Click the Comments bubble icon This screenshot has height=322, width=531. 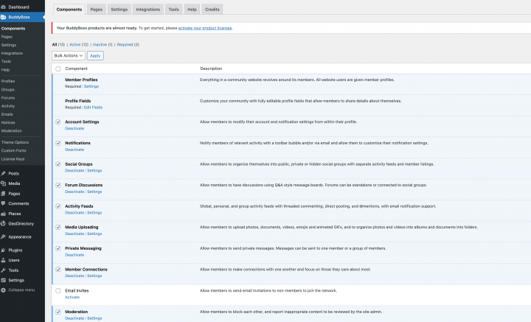coord(4,203)
